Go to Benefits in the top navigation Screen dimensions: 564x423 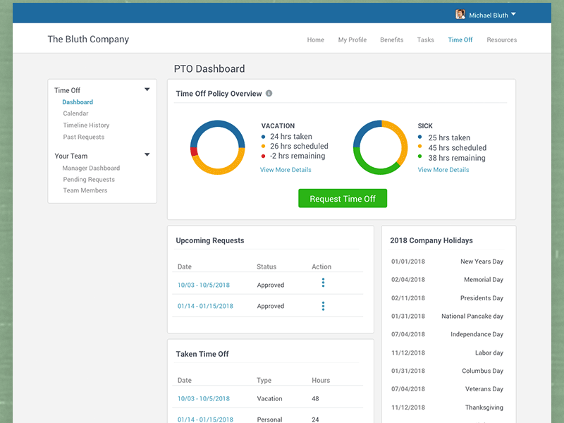(x=391, y=40)
